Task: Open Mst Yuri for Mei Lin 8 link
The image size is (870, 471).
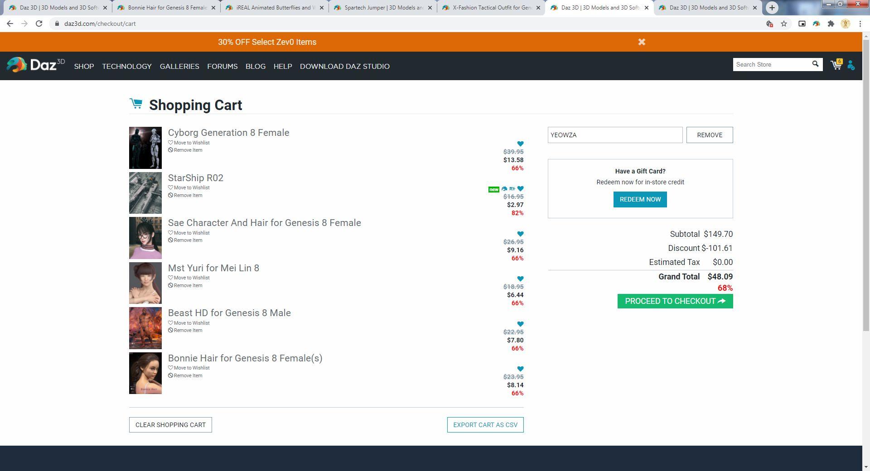Action: coord(213,268)
